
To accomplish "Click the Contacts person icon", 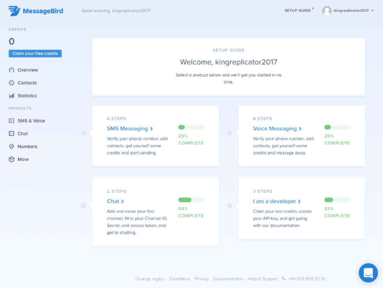I will click(11, 83).
